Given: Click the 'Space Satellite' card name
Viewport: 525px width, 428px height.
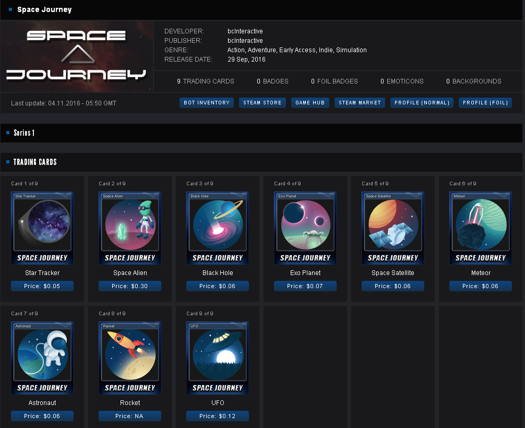Looking at the screenshot, I should [x=393, y=273].
